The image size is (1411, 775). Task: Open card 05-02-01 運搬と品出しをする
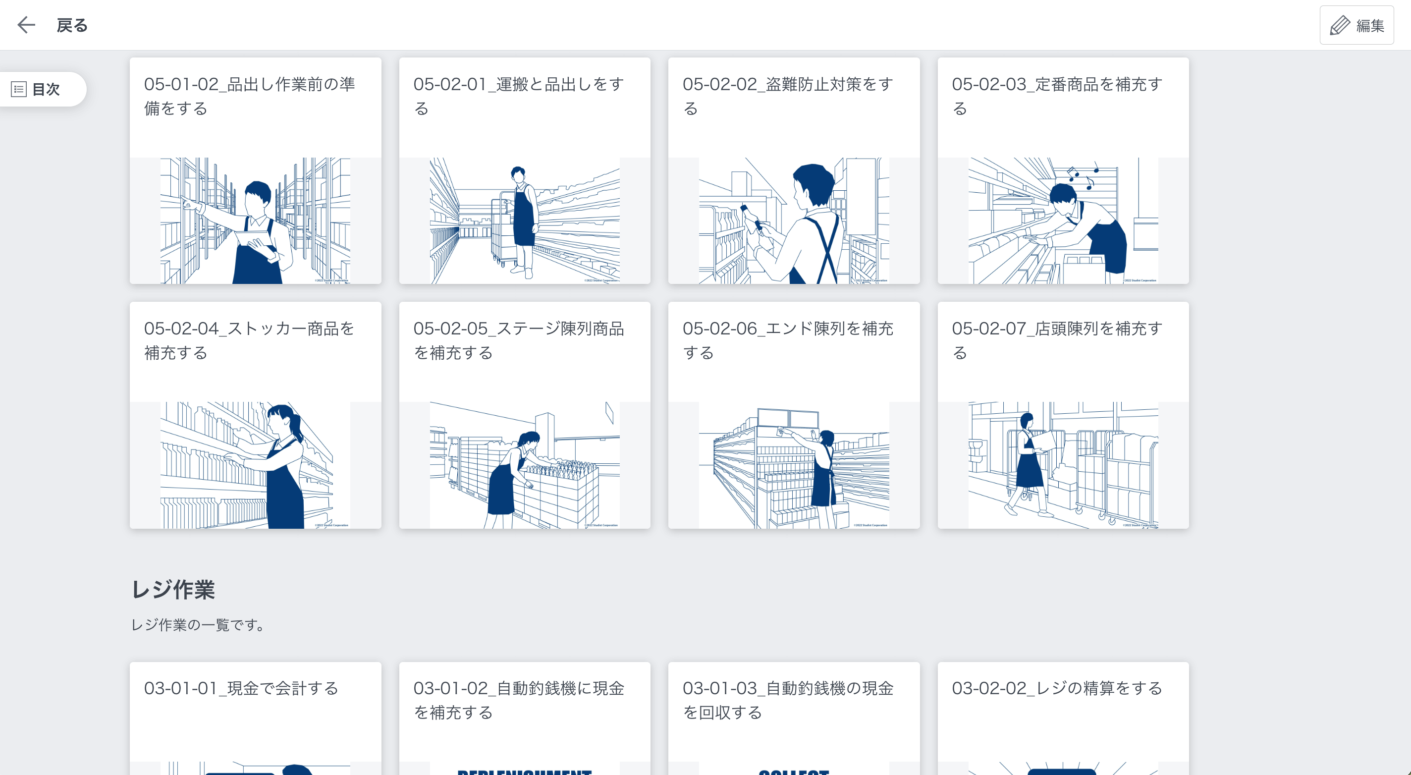tap(525, 171)
